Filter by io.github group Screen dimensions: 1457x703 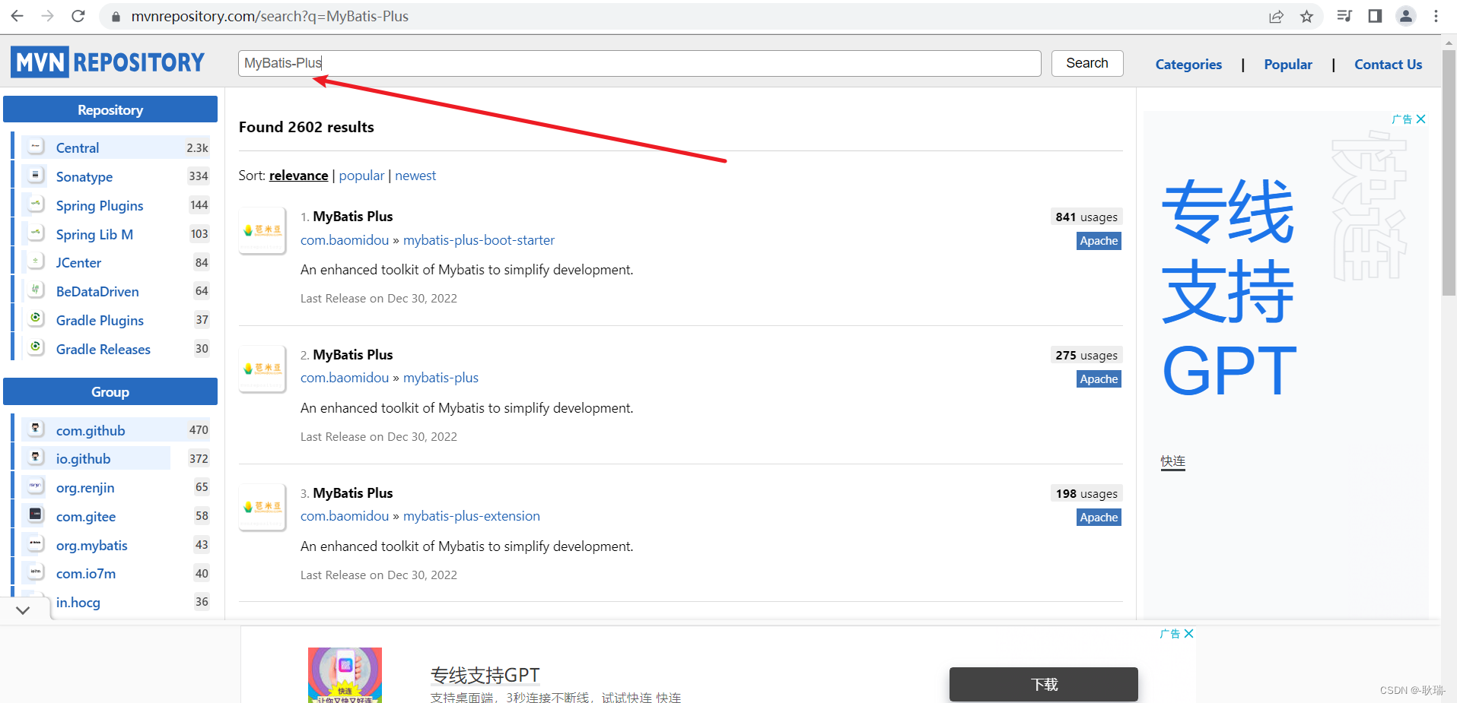(x=83, y=459)
